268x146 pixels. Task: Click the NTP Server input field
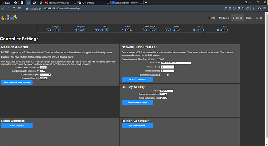(x=176, y=63)
